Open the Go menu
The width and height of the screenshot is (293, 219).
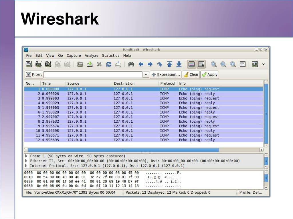(x=60, y=56)
